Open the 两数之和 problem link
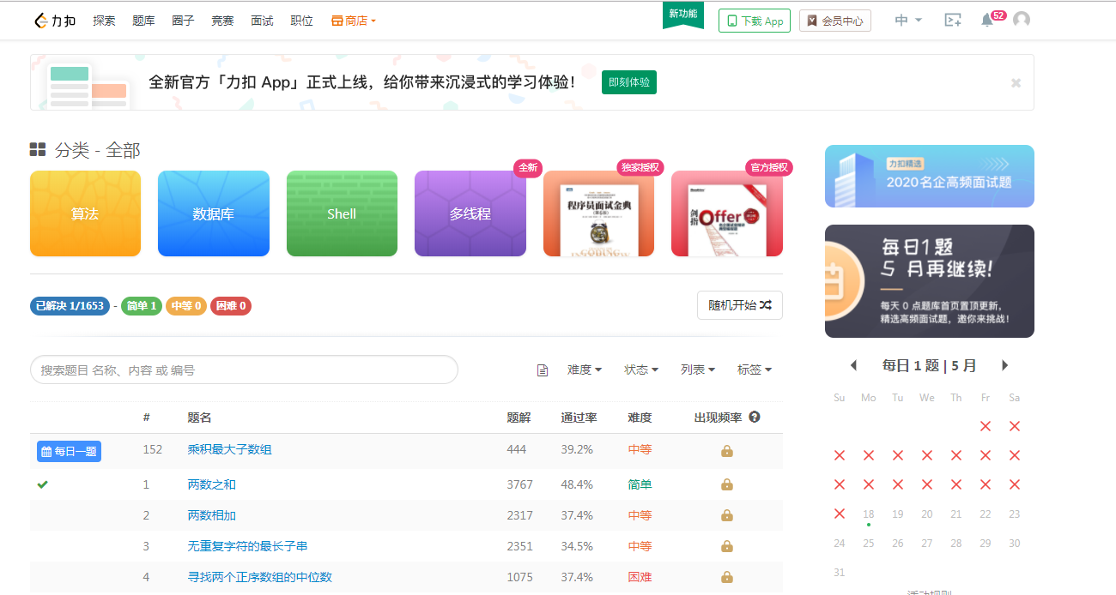Image resolution: width=1116 pixels, height=595 pixels. point(212,484)
